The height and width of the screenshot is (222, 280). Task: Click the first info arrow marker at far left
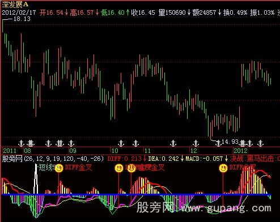[x=21, y=143]
